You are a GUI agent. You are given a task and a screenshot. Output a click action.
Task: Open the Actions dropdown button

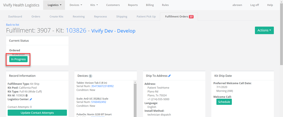point(264,30)
